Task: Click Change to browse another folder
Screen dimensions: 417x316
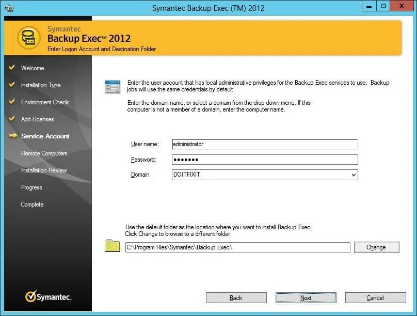Action: pyautogui.click(x=376, y=247)
